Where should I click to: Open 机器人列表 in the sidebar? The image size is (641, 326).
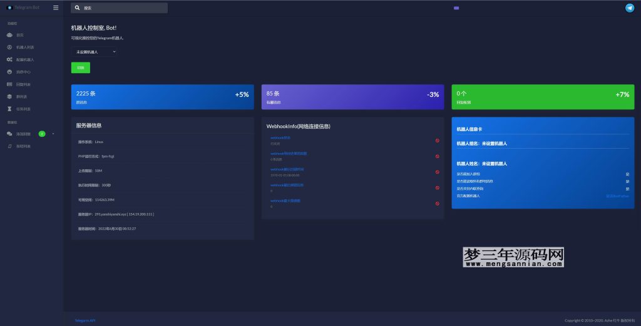pos(25,47)
